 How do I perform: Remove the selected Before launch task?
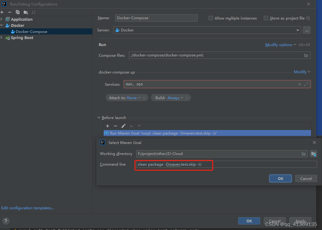[115, 126]
